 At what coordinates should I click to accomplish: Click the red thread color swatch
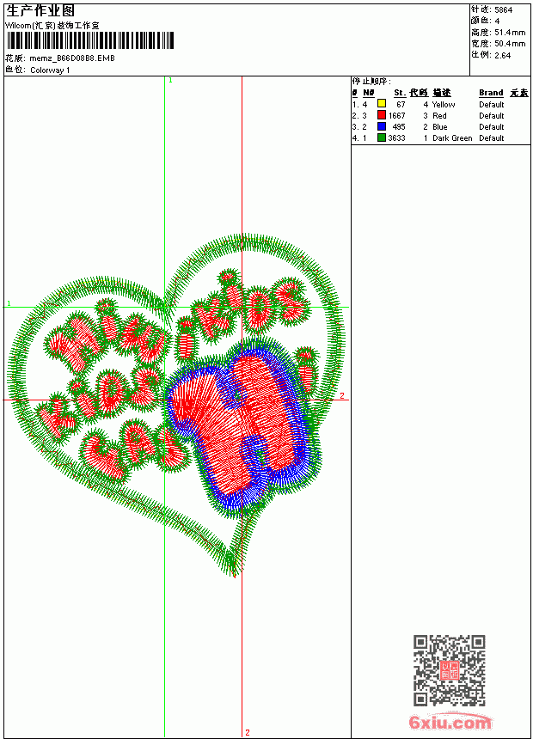[382, 115]
